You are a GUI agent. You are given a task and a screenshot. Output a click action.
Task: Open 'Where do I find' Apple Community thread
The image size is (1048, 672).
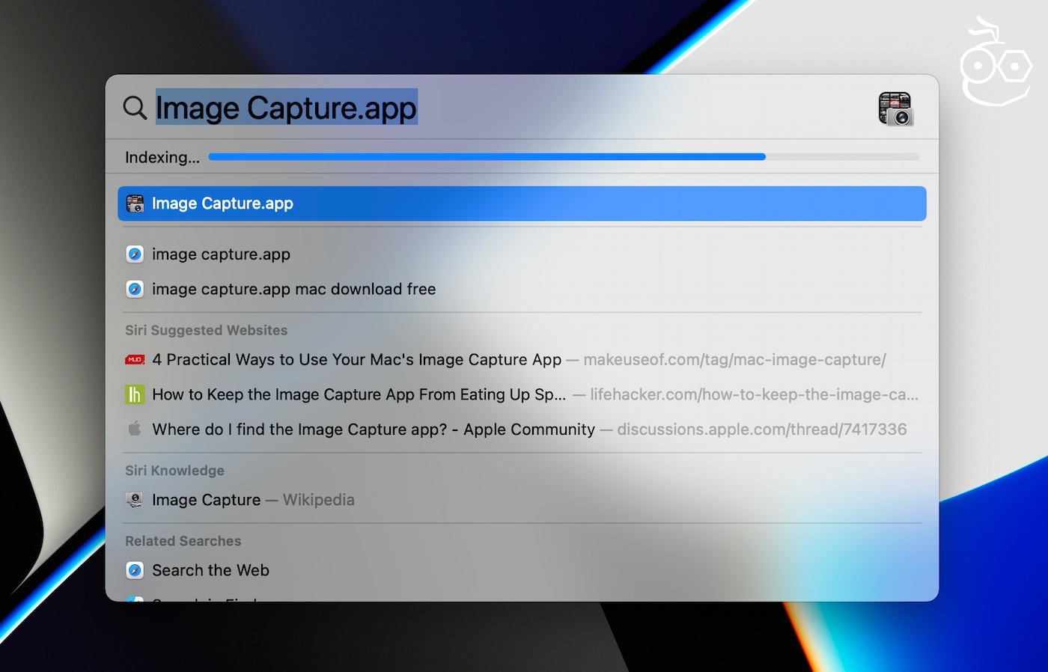[x=373, y=430]
